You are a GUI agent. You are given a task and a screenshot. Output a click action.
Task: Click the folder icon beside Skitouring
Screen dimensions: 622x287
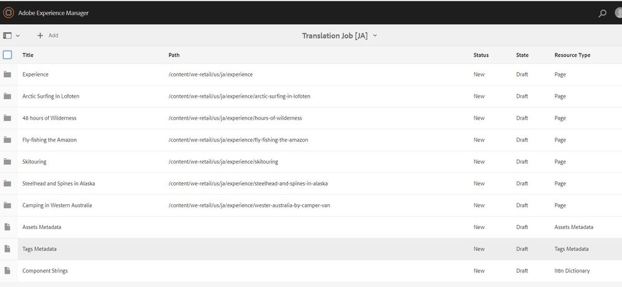(x=7, y=162)
